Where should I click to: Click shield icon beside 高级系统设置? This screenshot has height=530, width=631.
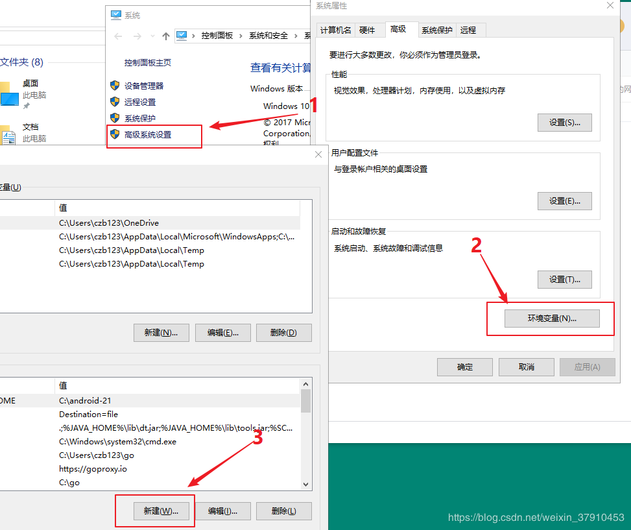click(x=115, y=134)
